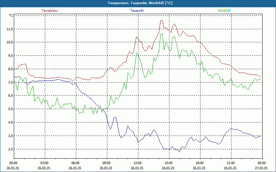Viewport: 276px width, 172px height.
Task: Click the red temperature peak after 14:00
Action: tap(161, 21)
